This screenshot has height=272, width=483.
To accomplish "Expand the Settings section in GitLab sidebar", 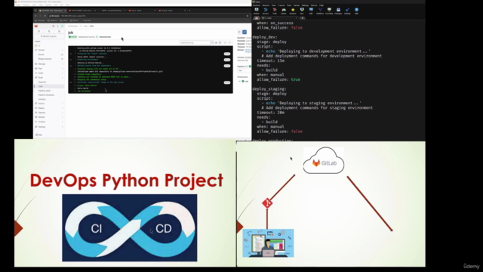I will pos(49,127).
